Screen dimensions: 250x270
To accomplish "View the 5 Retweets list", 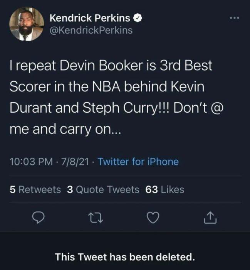I will click(35, 189).
